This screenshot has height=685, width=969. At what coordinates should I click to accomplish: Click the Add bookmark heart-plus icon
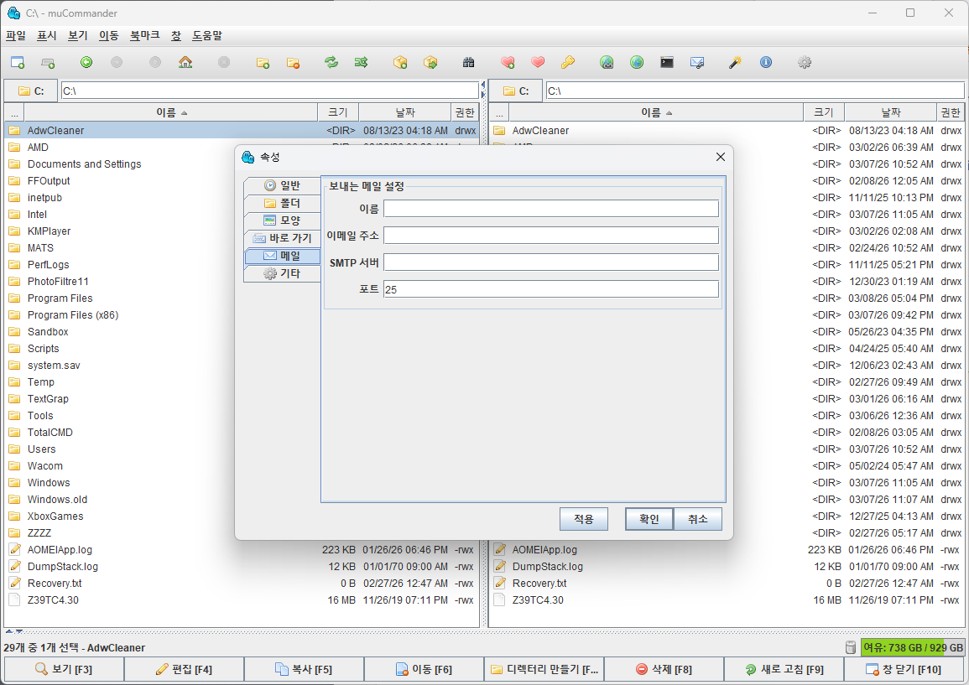(x=508, y=62)
